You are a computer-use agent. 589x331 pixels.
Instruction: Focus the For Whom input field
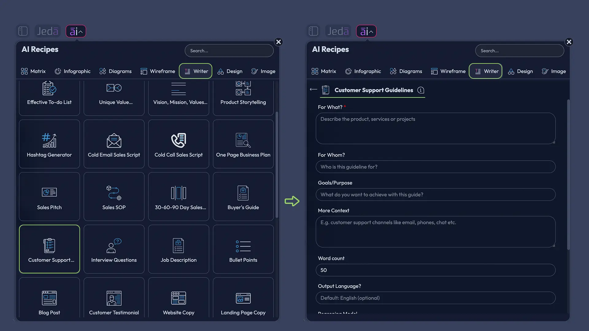[436, 167]
